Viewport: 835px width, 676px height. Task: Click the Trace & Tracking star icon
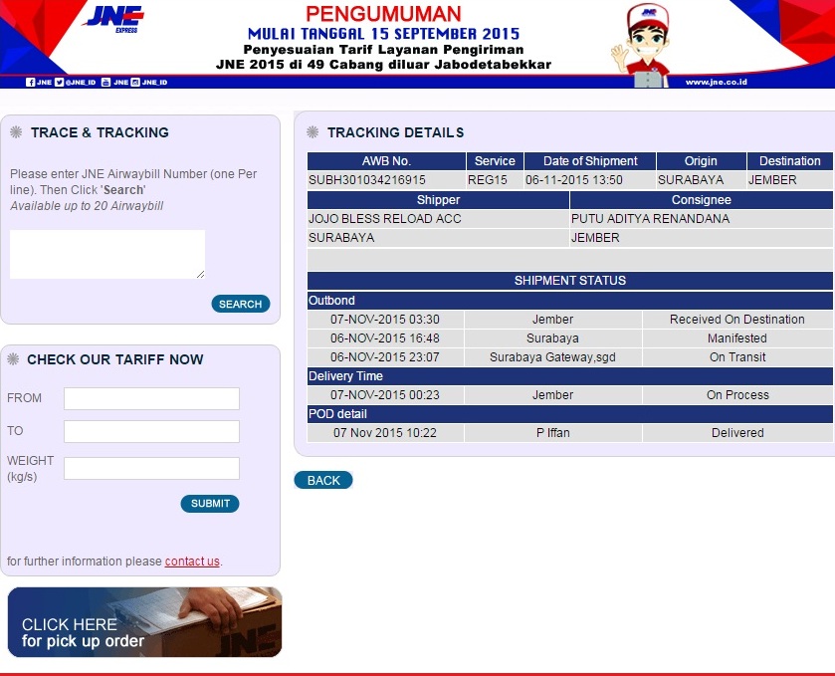16,132
